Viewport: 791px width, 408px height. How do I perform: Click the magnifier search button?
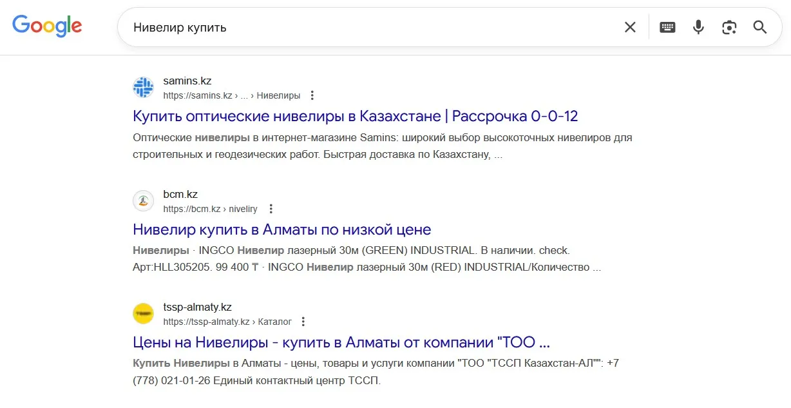(760, 27)
